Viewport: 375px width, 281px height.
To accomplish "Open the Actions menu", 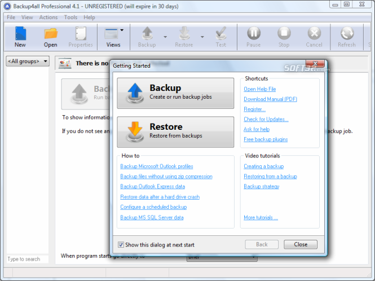I will click(48, 17).
